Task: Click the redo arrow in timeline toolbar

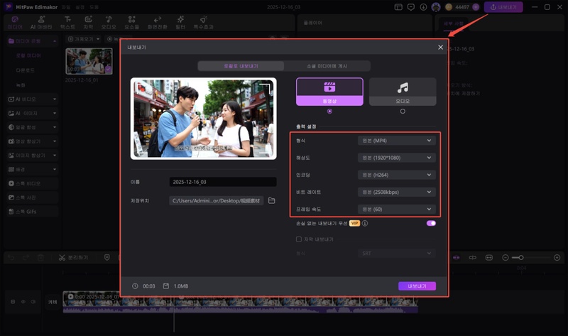Action: point(26,258)
